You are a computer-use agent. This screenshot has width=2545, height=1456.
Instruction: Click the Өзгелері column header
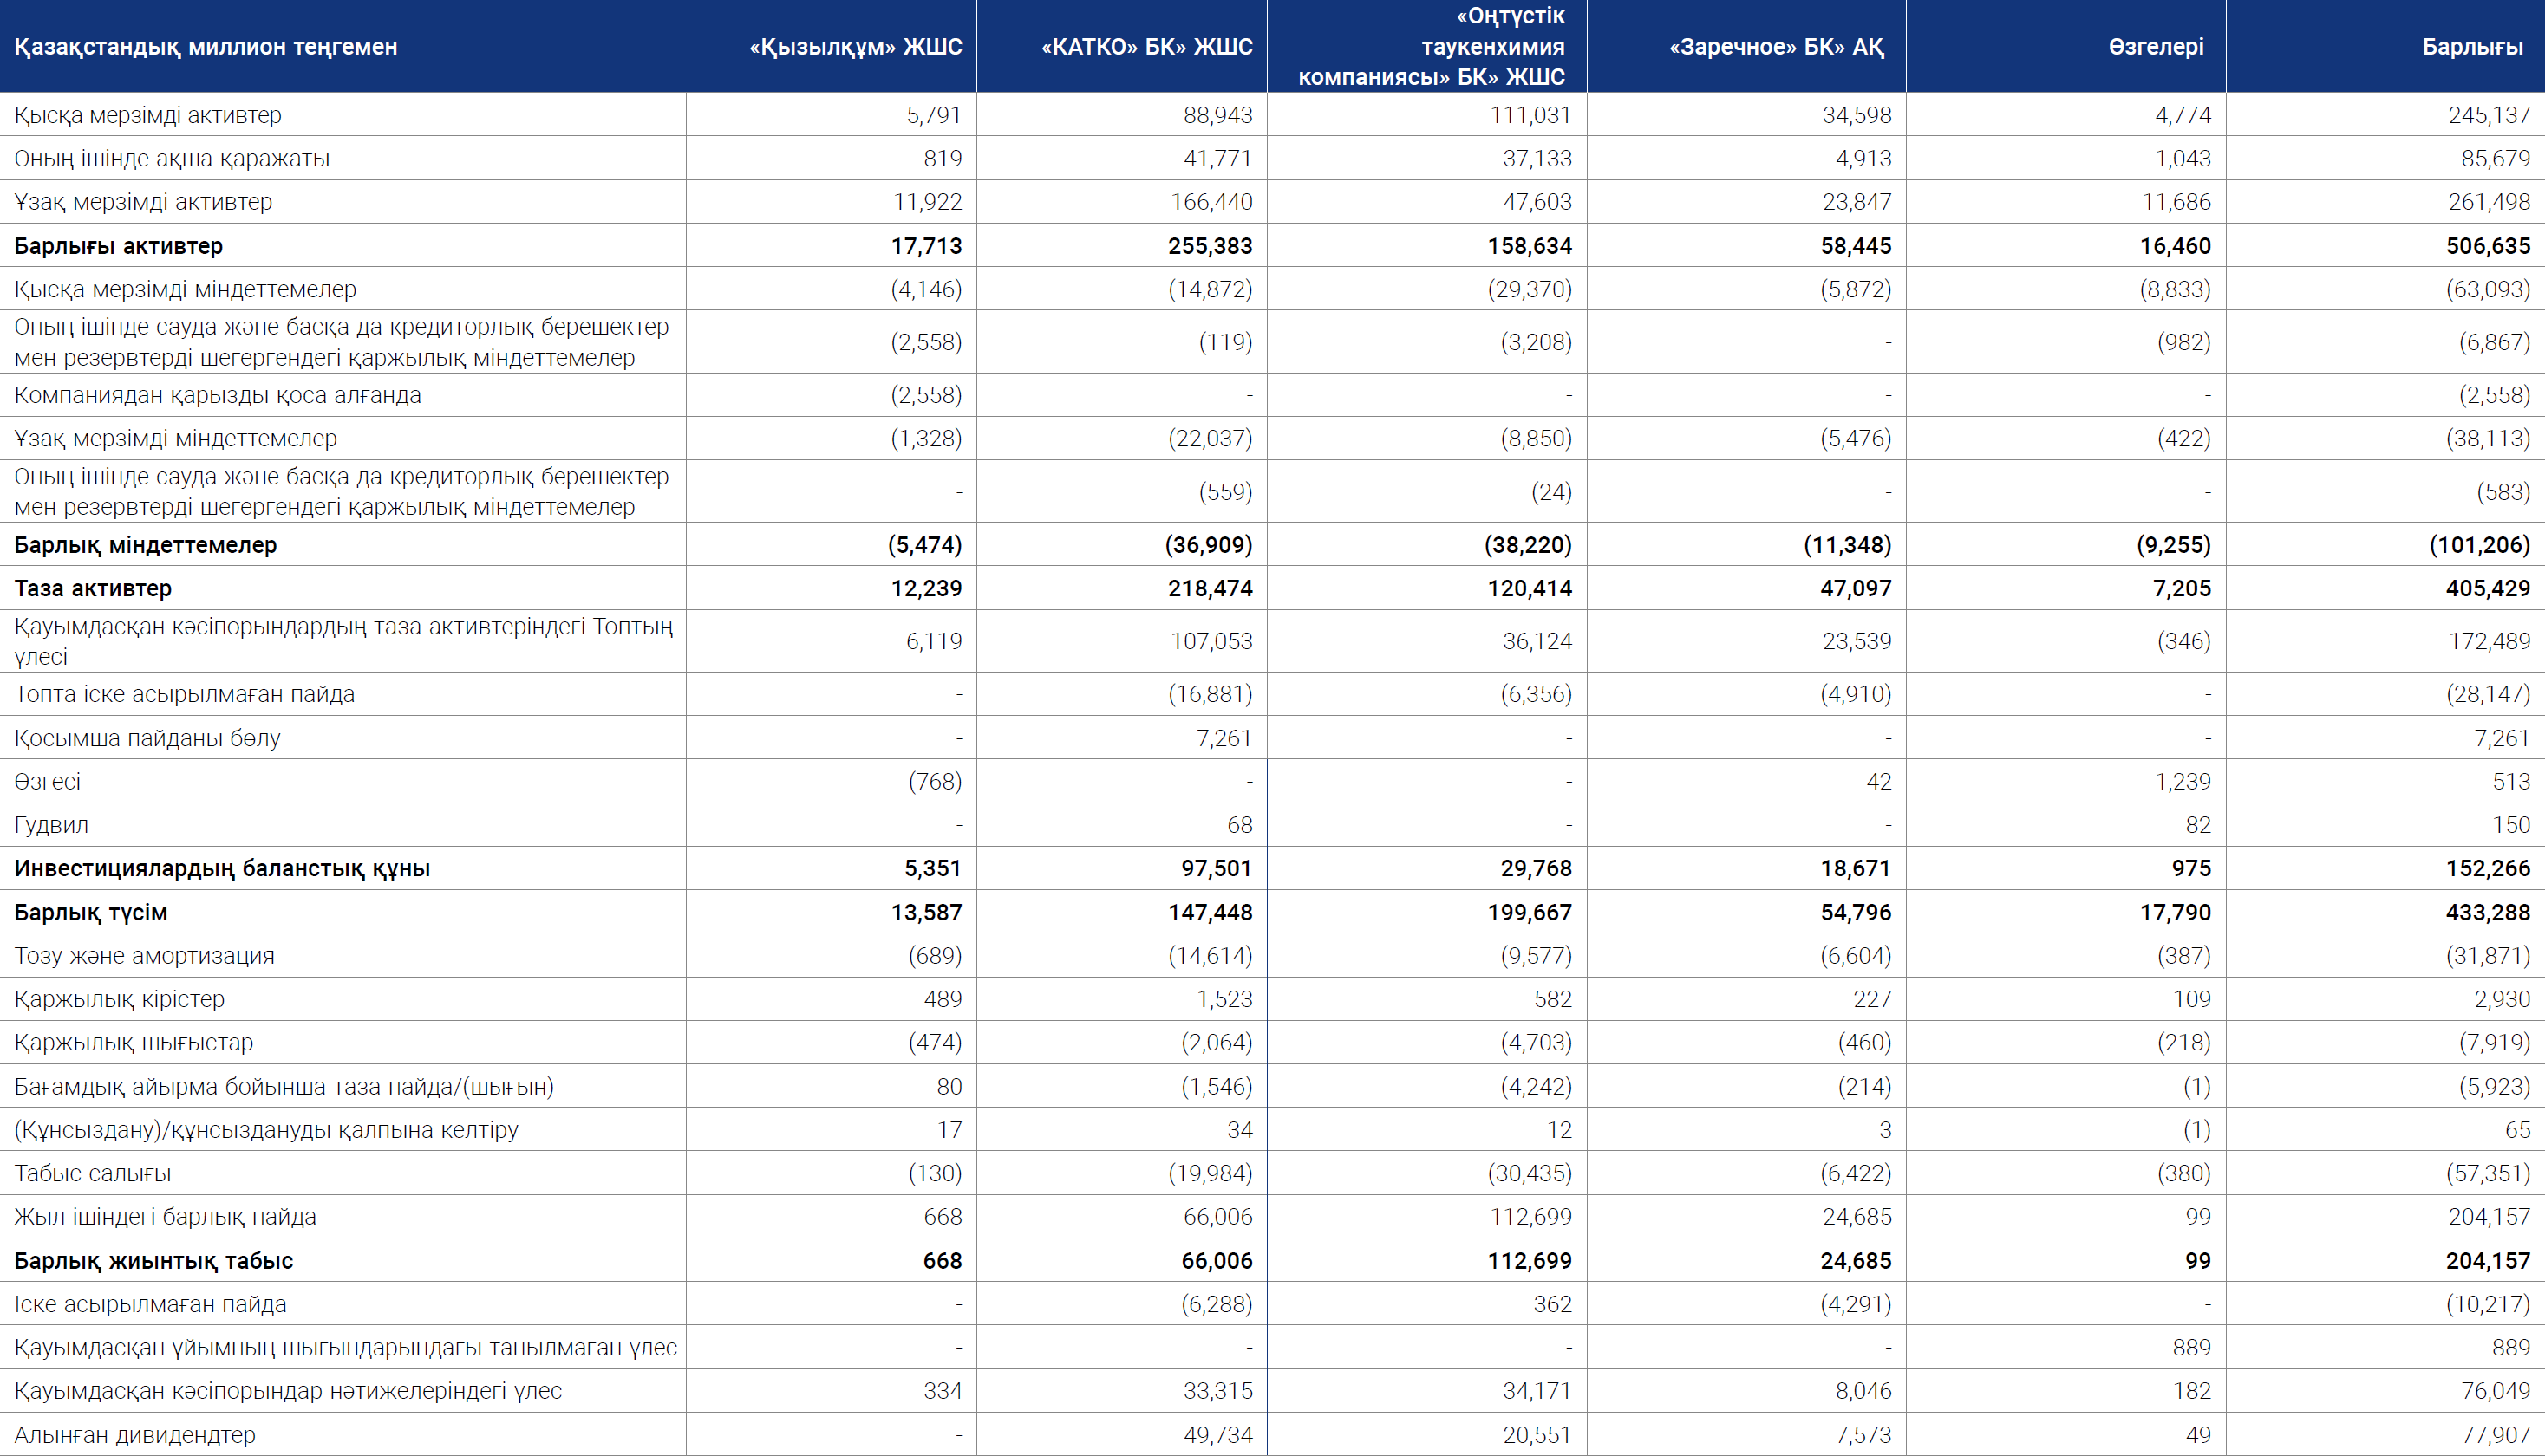click(2156, 47)
